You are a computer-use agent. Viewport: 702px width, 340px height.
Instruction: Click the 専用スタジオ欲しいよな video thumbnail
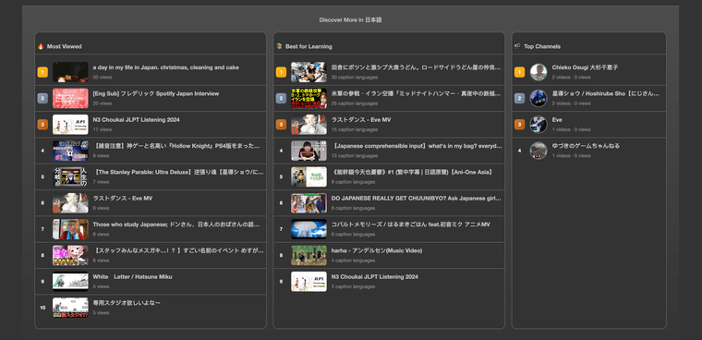70,308
